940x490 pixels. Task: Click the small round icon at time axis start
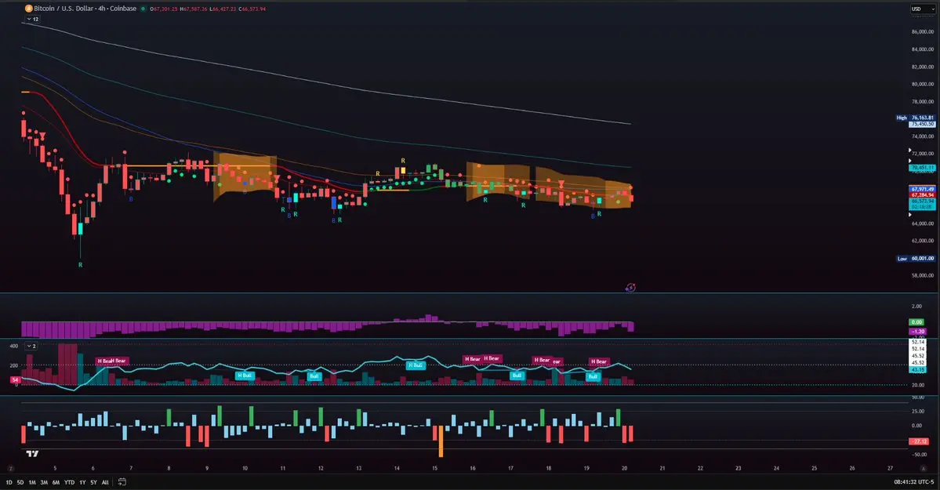[x=10, y=468]
